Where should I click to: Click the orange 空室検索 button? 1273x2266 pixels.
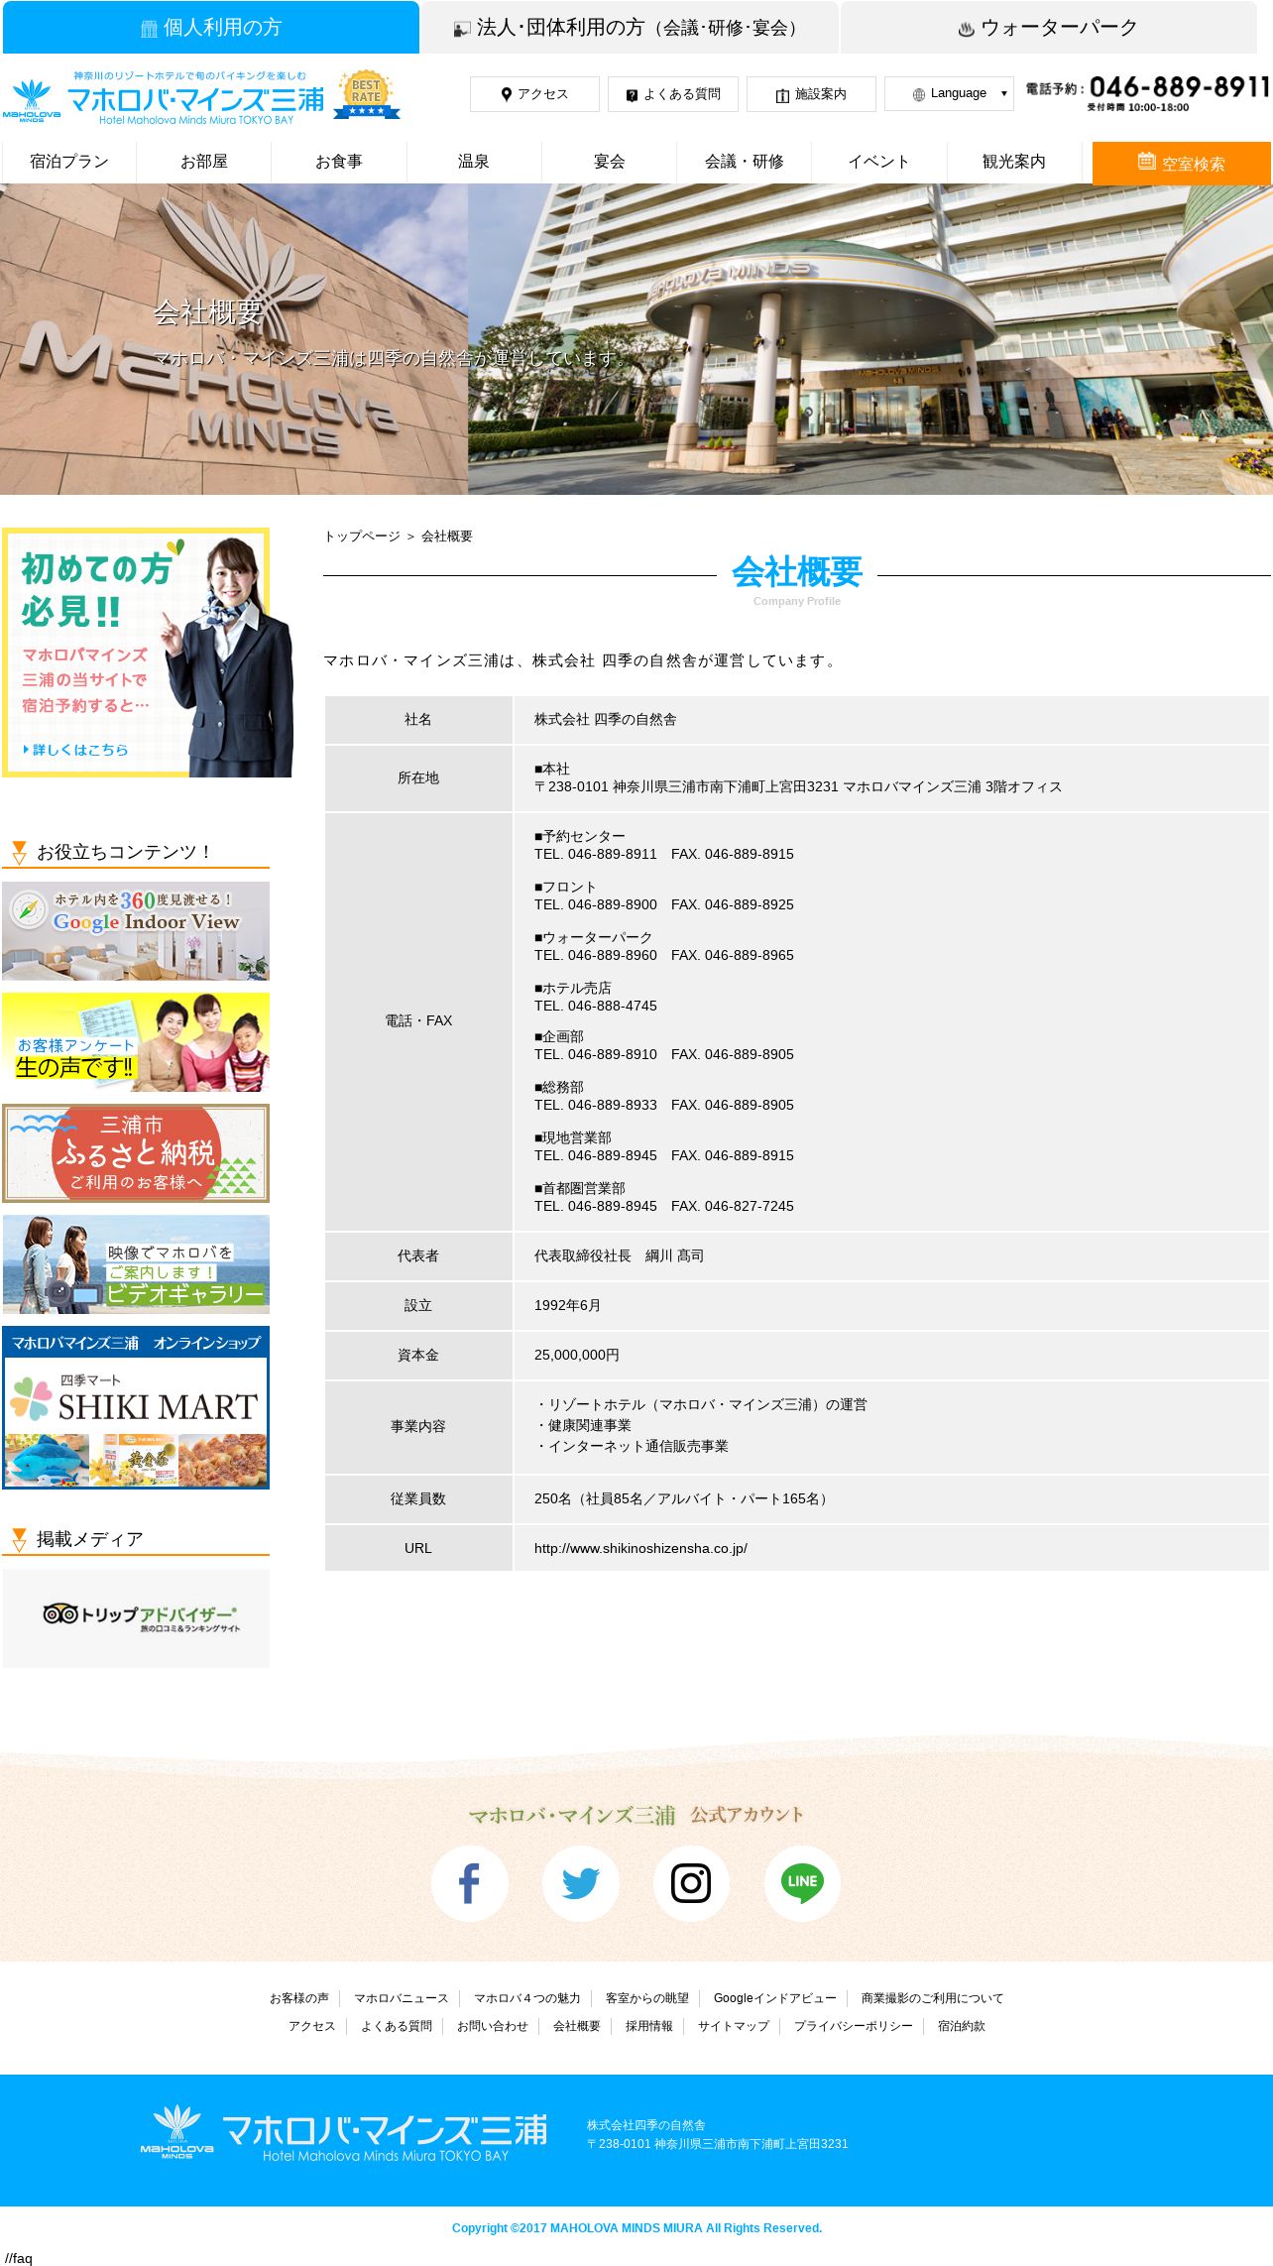pyautogui.click(x=1182, y=163)
